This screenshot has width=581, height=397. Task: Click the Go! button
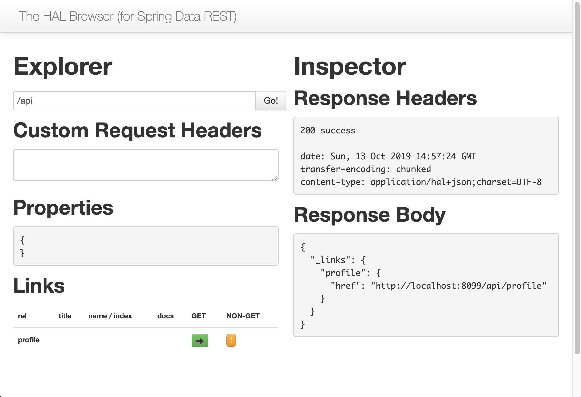point(271,101)
